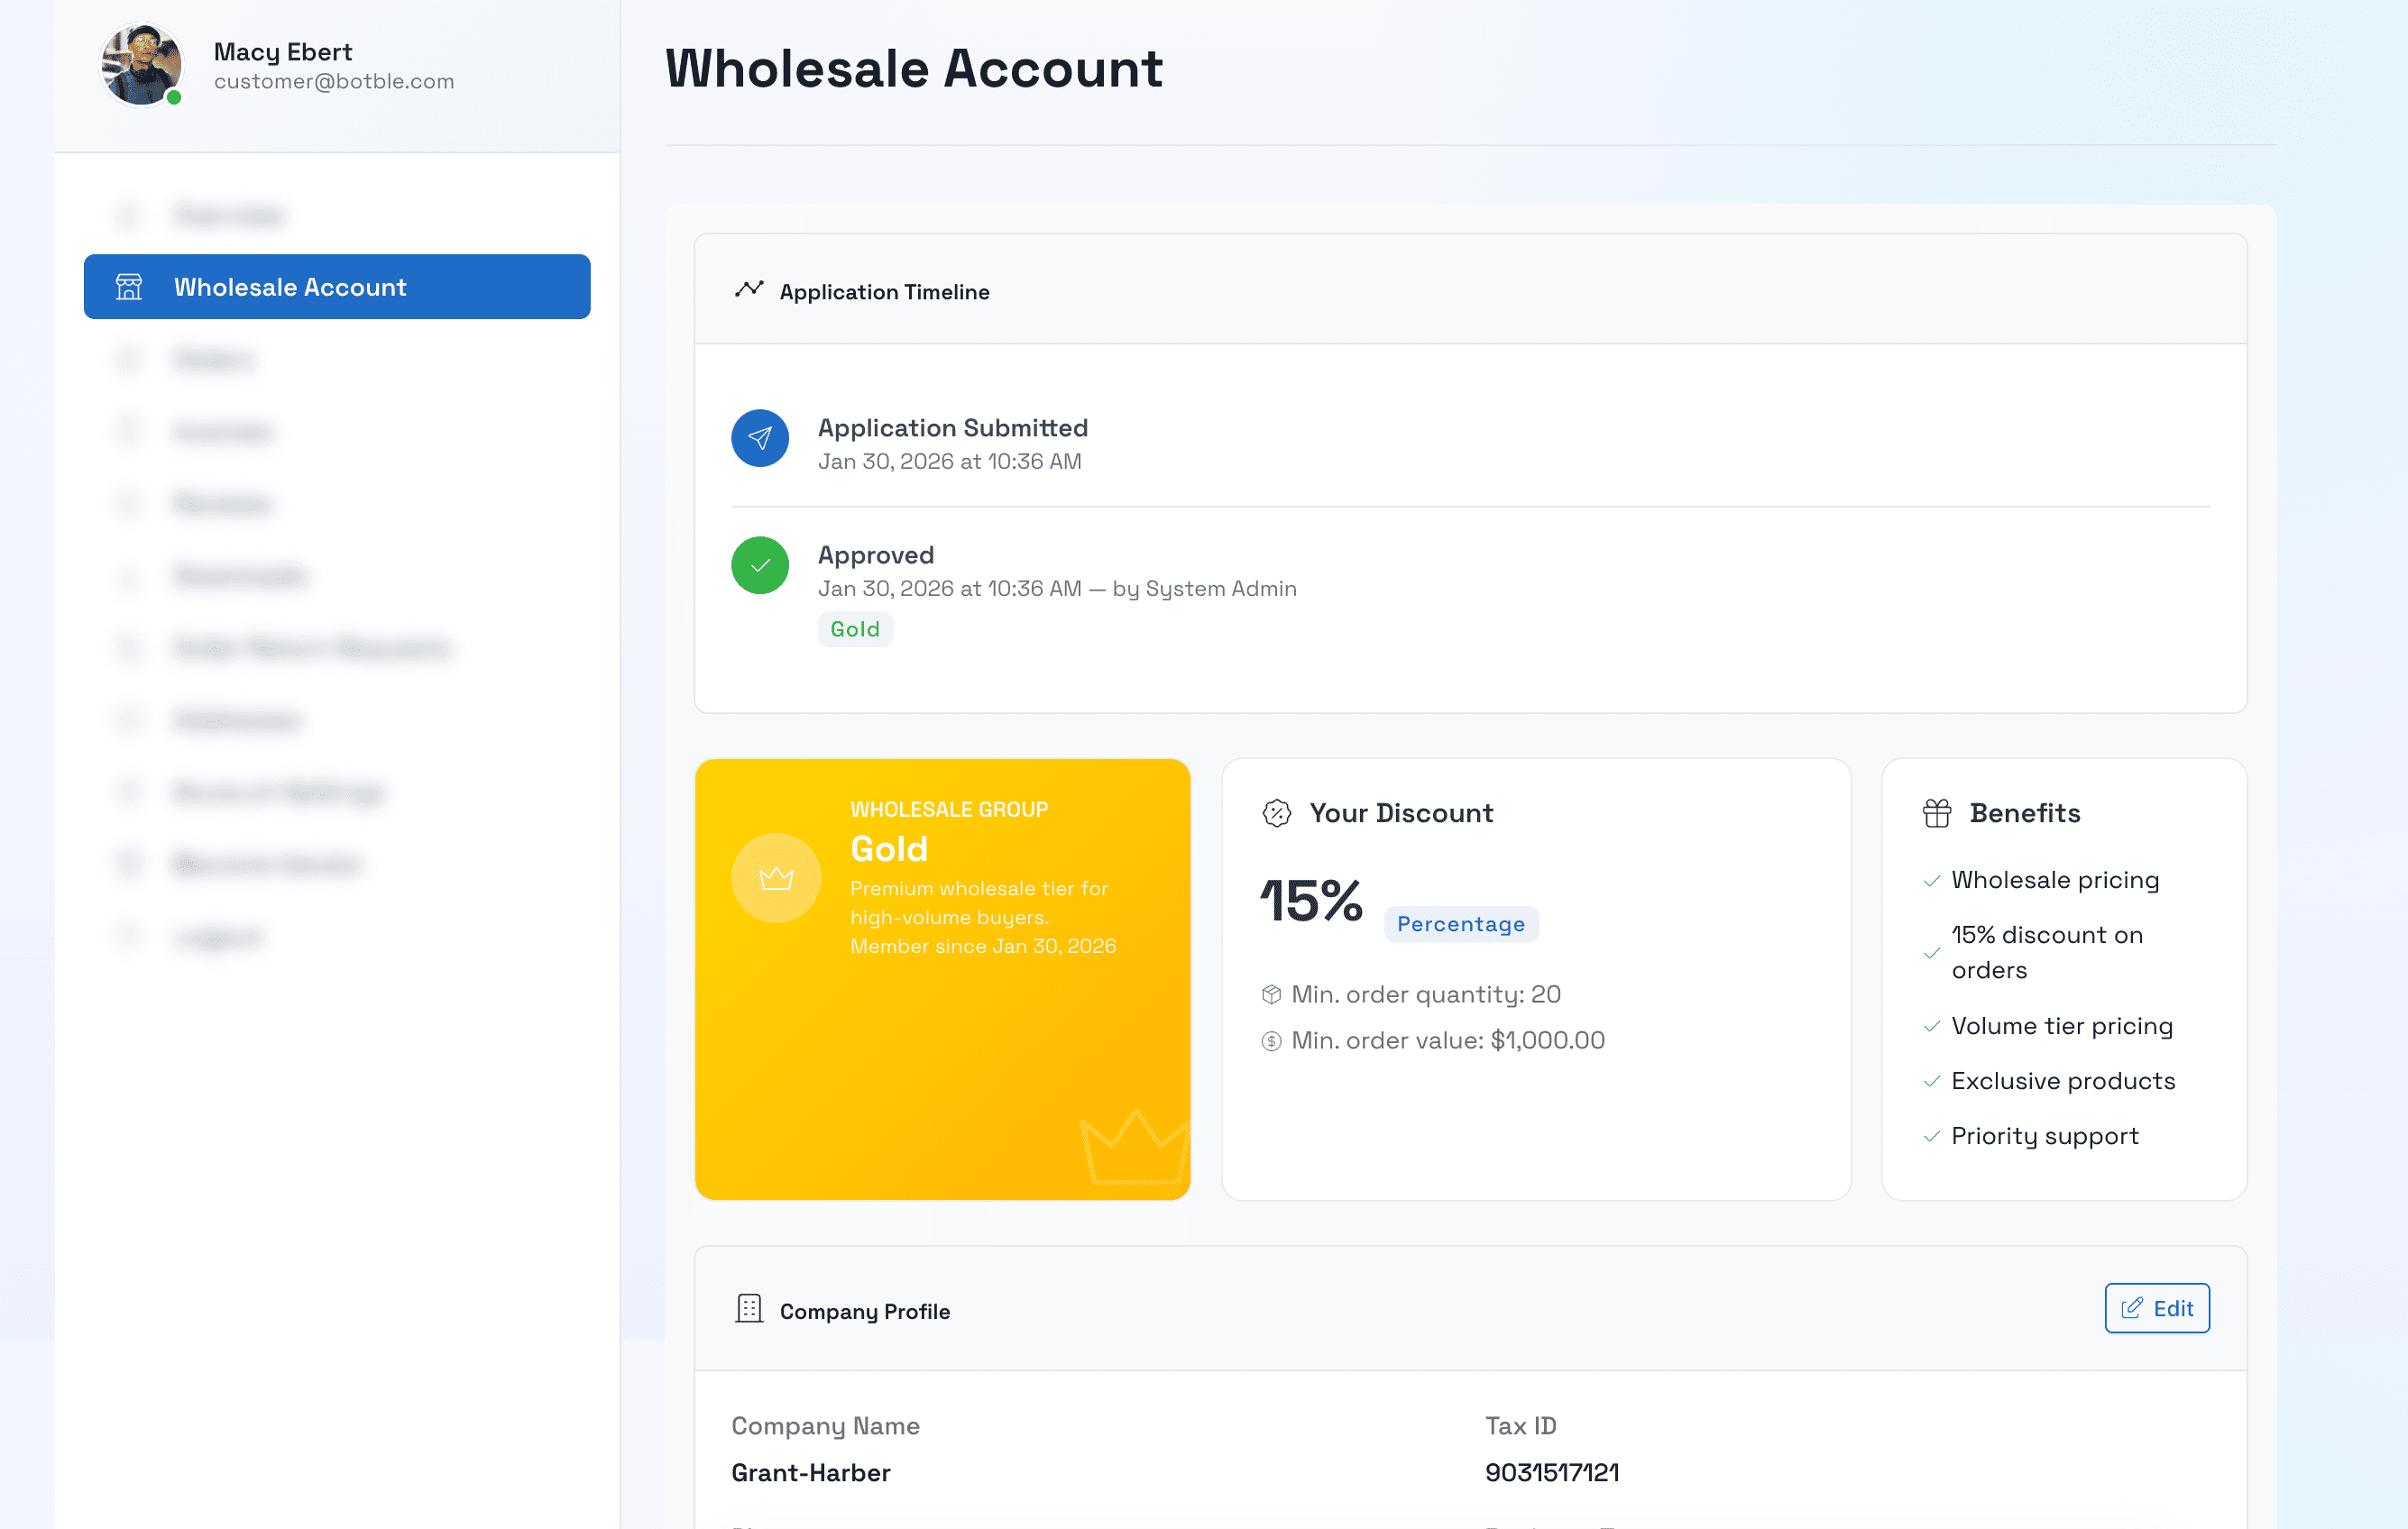Image resolution: width=2408 pixels, height=1529 pixels.
Task: Toggle the checkmark beside Priority support
Action: (x=1932, y=1136)
